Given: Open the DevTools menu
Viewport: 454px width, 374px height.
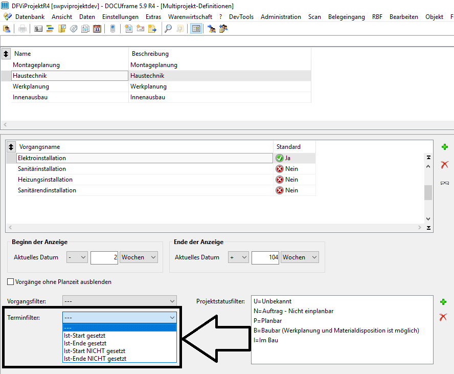Looking at the screenshot, I should (241, 17).
